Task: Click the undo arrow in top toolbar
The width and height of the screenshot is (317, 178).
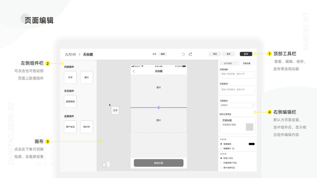Action: [183, 54]
